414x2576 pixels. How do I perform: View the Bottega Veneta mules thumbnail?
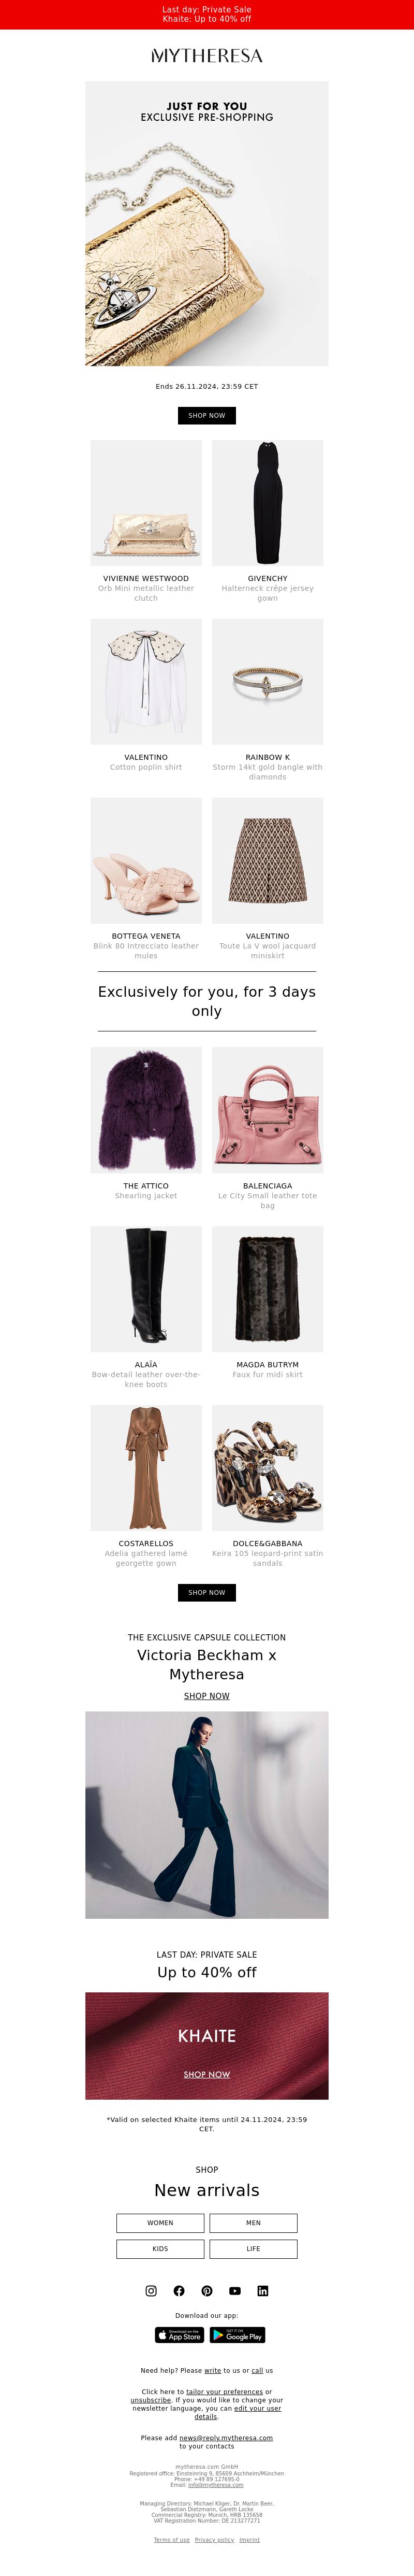coord(145,860)
